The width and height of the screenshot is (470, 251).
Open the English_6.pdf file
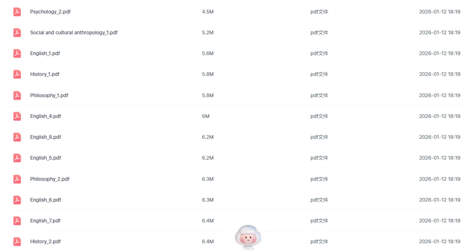(x=46, y=200)
